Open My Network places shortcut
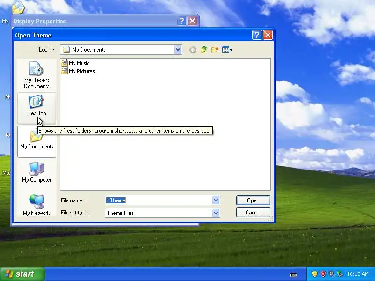The image size is (375, 281). point(37,205)
